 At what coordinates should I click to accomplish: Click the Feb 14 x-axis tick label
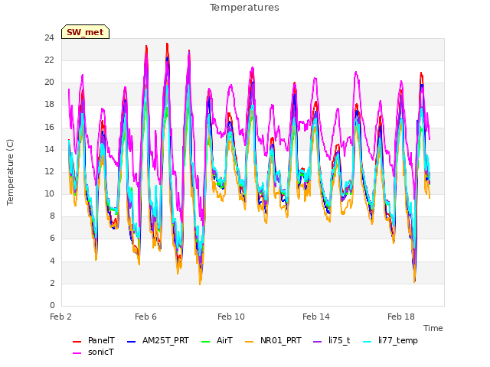(316, 317)
